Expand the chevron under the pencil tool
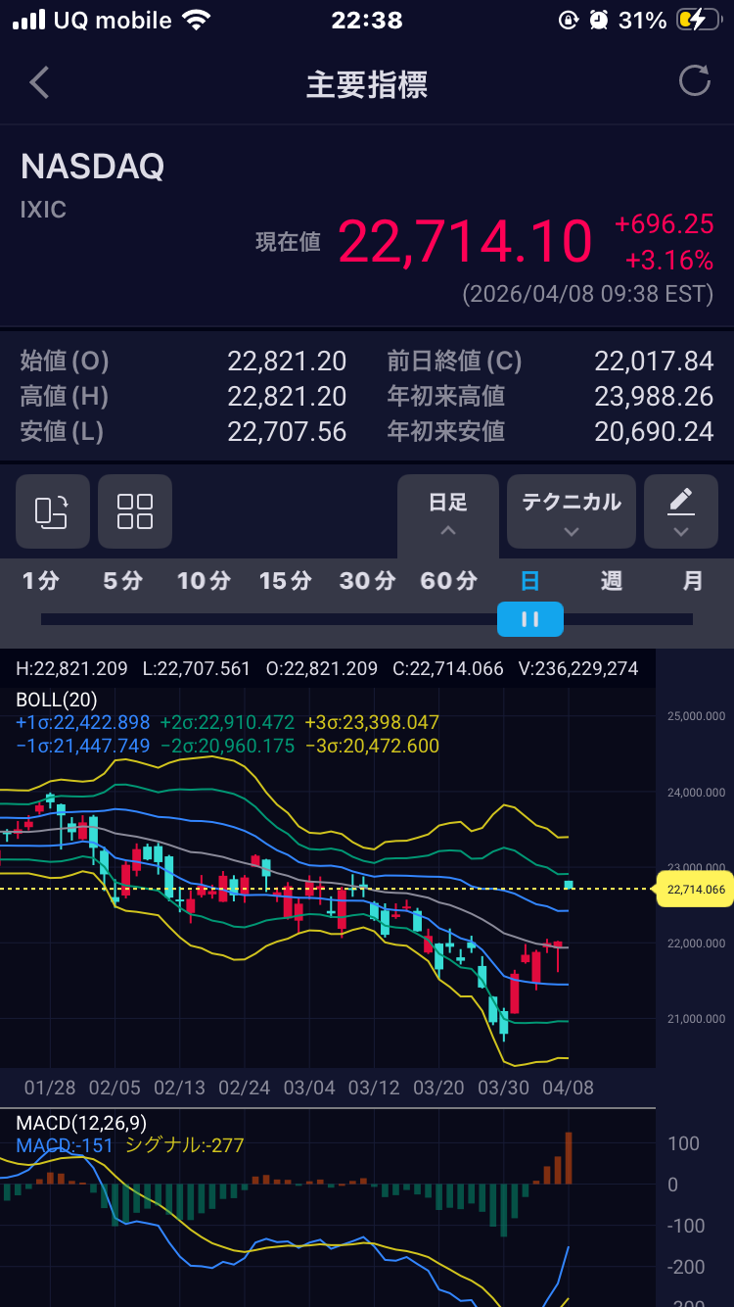Image resolution: width=734 pixels, height=1307 pixels. click(680, 532)
